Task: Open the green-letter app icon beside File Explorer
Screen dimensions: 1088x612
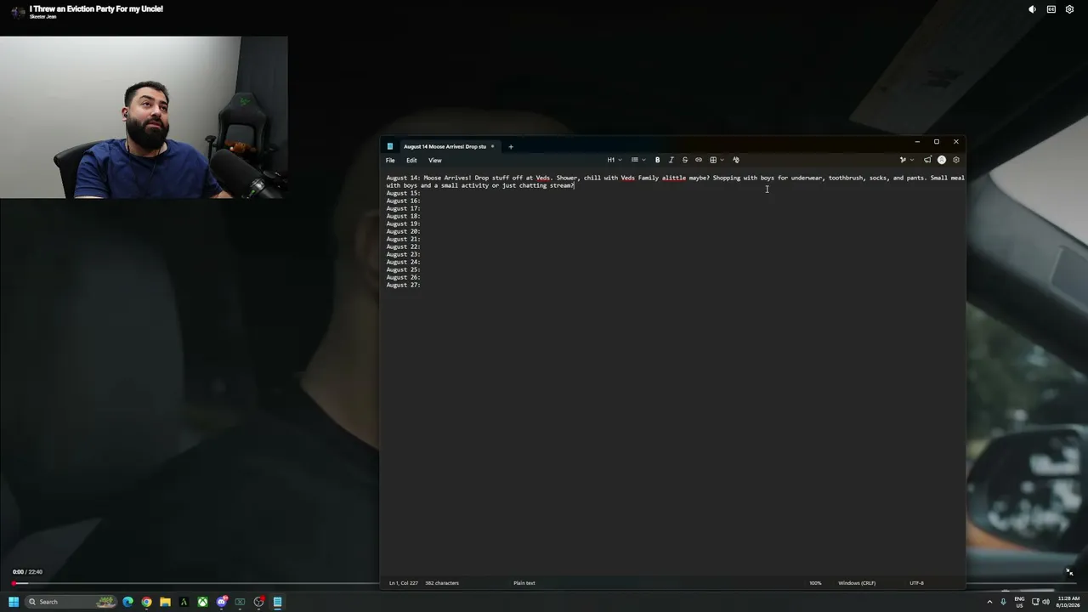Action: click(184, 602)
